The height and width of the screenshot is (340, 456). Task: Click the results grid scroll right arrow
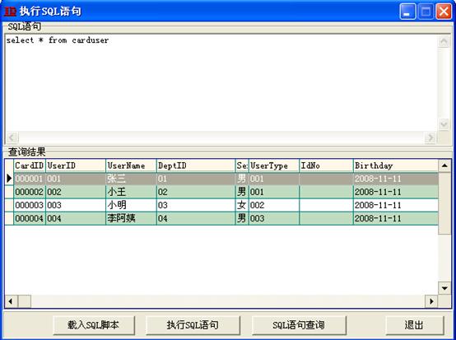click(431, 301)
